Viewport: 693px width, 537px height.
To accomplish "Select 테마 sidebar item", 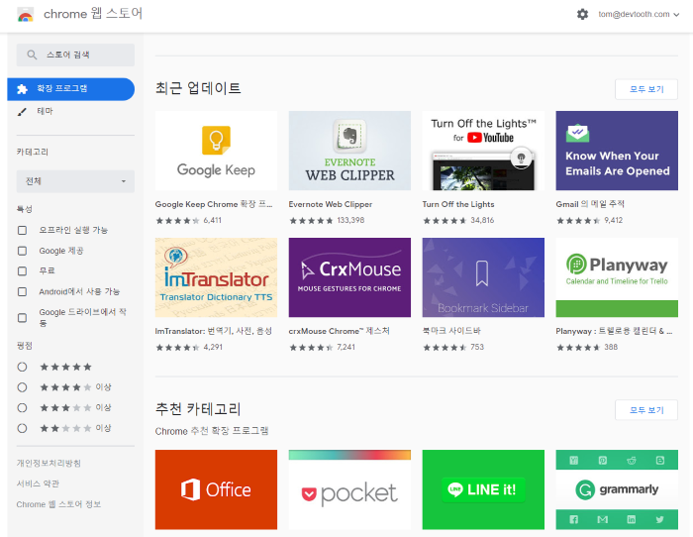I will (70, 112).
